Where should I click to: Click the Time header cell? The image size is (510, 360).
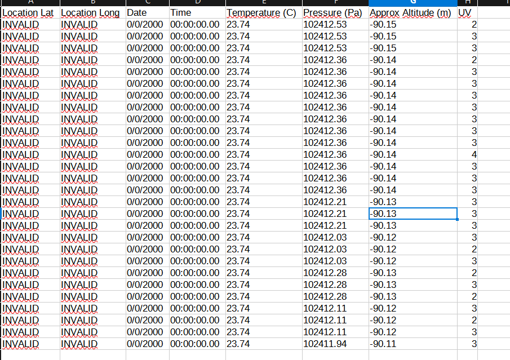pyautogui.click(x=197, y=13)
